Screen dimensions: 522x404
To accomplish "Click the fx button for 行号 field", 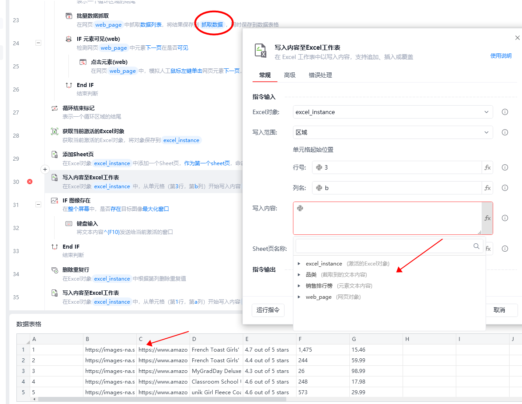I will 487,167.
